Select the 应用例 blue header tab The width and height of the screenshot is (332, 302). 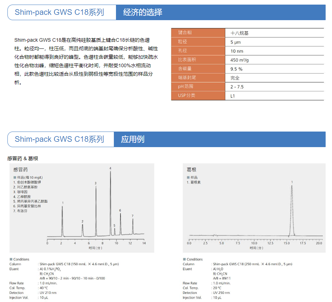click(x=133, y=139)
